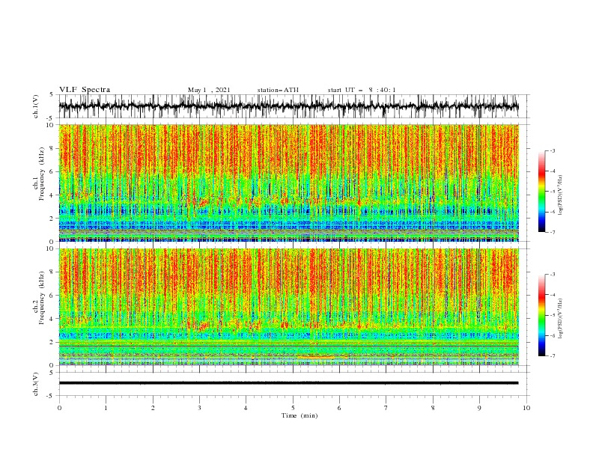Viewport: 593px width, 458px height.
Task: Click the "VLF Spectra" title text
Action: (85, 90)
